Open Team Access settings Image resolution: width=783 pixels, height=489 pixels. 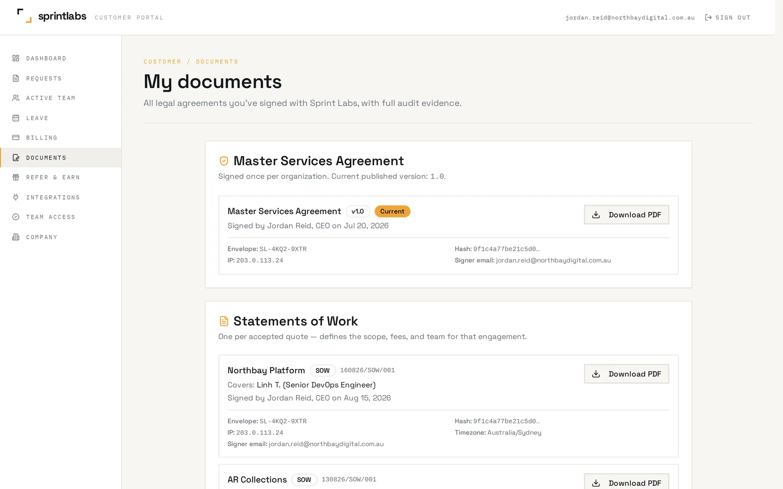(x=61, y=217)
